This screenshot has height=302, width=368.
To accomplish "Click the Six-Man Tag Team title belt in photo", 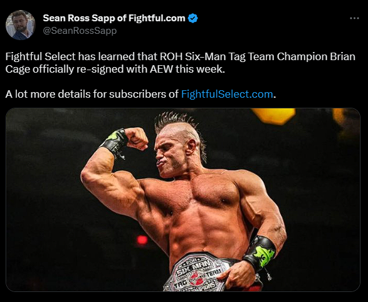I will pyautogui.click(x=197, y=273).
